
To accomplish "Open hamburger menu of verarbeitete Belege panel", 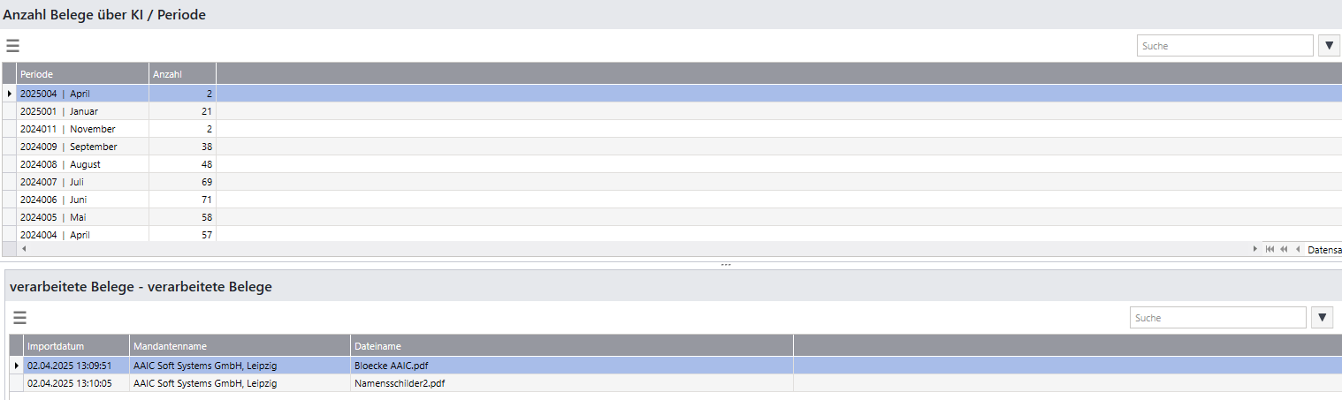I will tap(19, 318).
